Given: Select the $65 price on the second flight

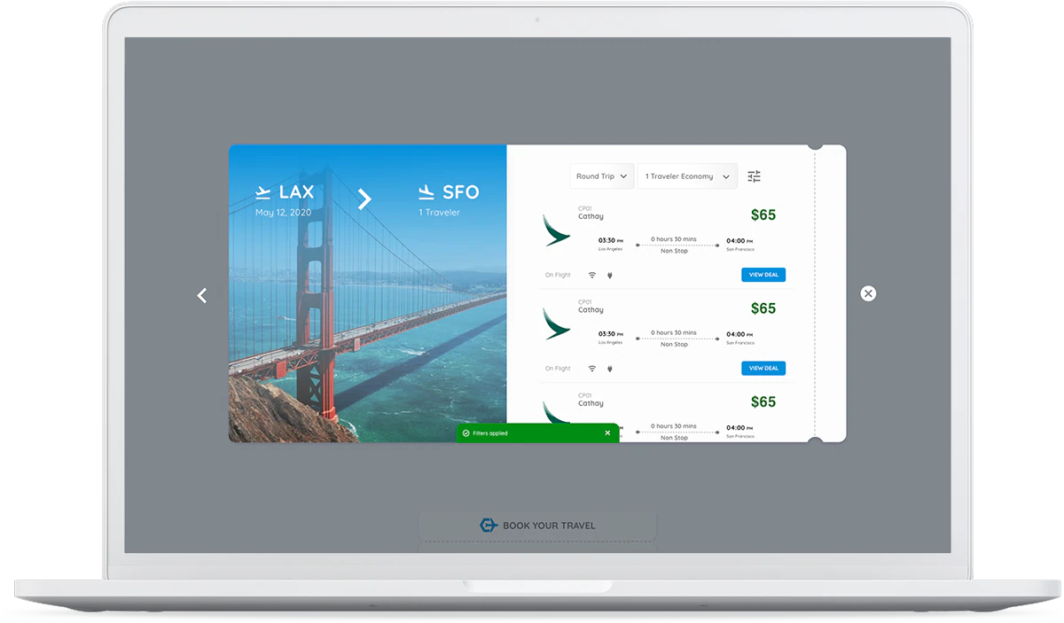Looking at the screenshot, I should tap(763, 308).
